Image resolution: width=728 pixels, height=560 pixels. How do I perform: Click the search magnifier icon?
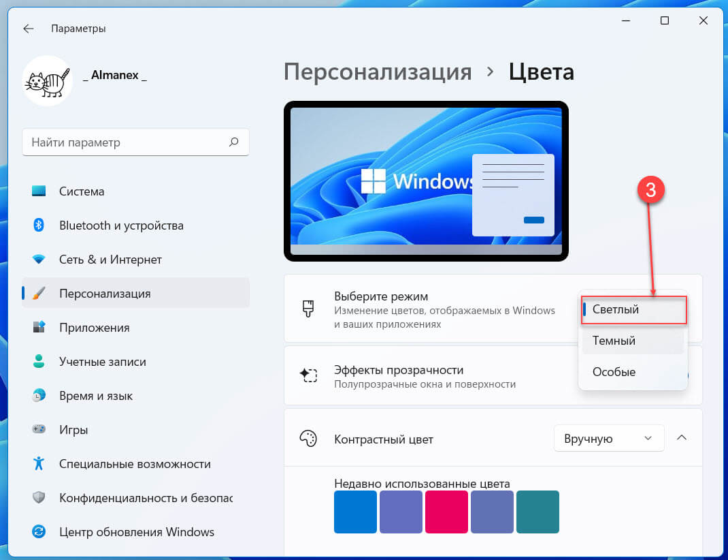tap(233, 142)
